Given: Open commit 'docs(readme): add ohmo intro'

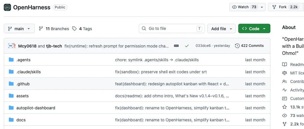Looking at the screenshot, I should pos(172,96).
